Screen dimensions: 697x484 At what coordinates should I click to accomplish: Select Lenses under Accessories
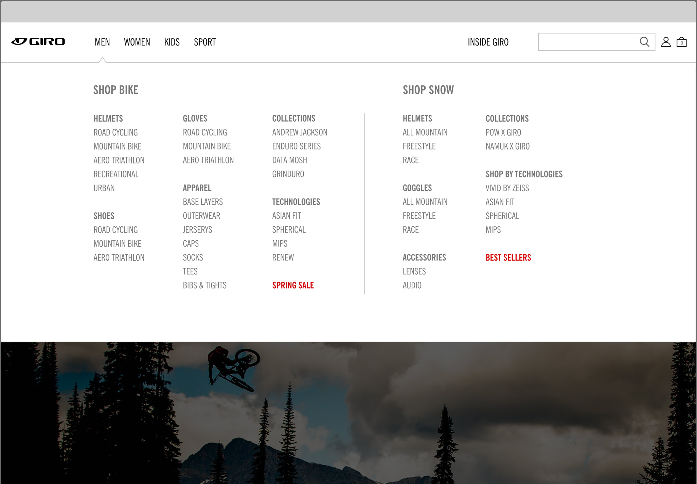tap(414, 271)
